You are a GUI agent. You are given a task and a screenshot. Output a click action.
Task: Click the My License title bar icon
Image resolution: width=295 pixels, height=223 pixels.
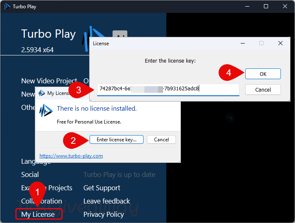click(x=42, y=93)
